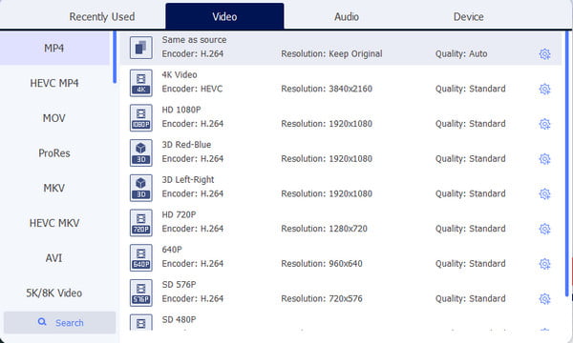Click the 720P film strip icon
Image resolution: width=573 pixels, height=343 pixels.
(141, 223)
